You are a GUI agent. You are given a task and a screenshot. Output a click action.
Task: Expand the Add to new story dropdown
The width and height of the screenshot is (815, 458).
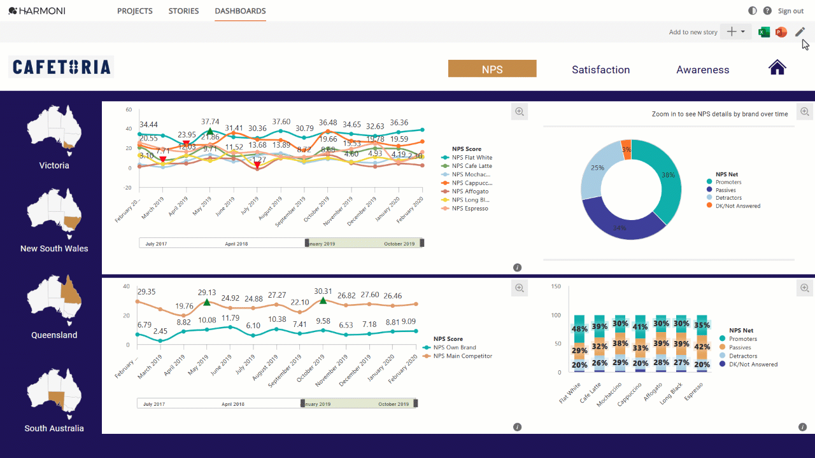tap(736, 32)
